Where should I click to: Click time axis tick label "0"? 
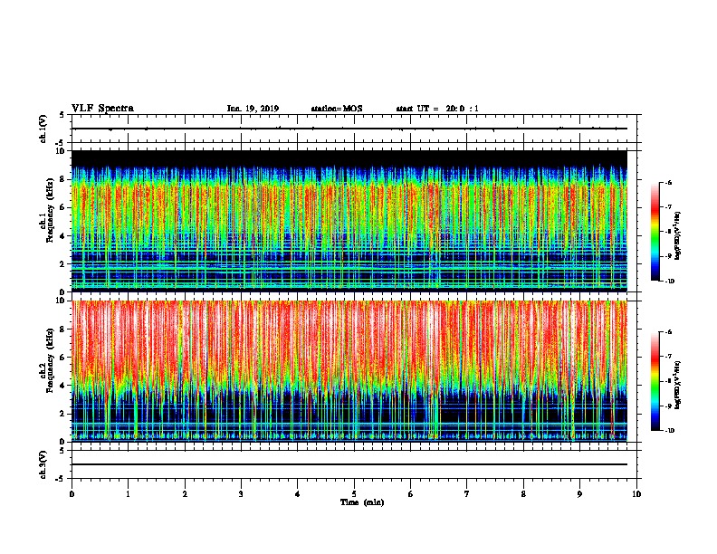point(72,494)
